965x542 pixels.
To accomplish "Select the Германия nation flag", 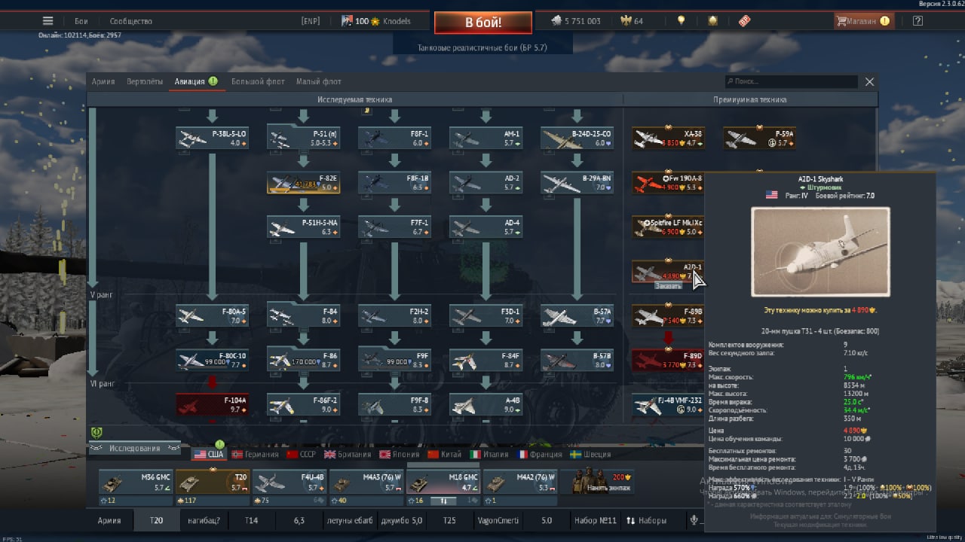I will (x=255, y=455).
